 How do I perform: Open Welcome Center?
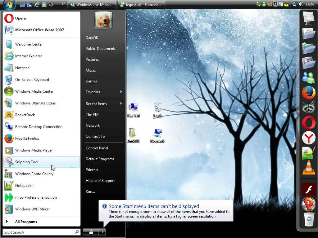42,44
